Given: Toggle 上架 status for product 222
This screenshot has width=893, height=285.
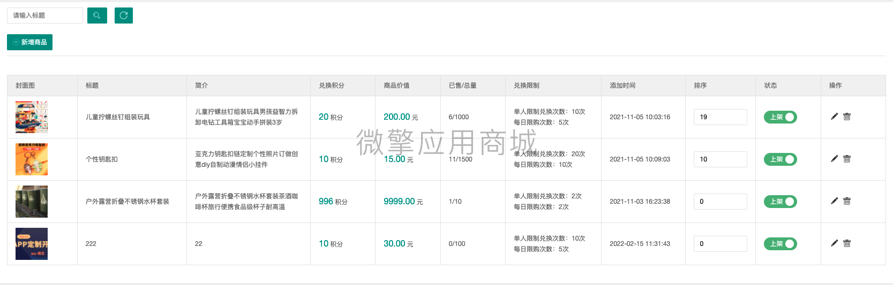Looking at the screenshot, I should 781,244.
